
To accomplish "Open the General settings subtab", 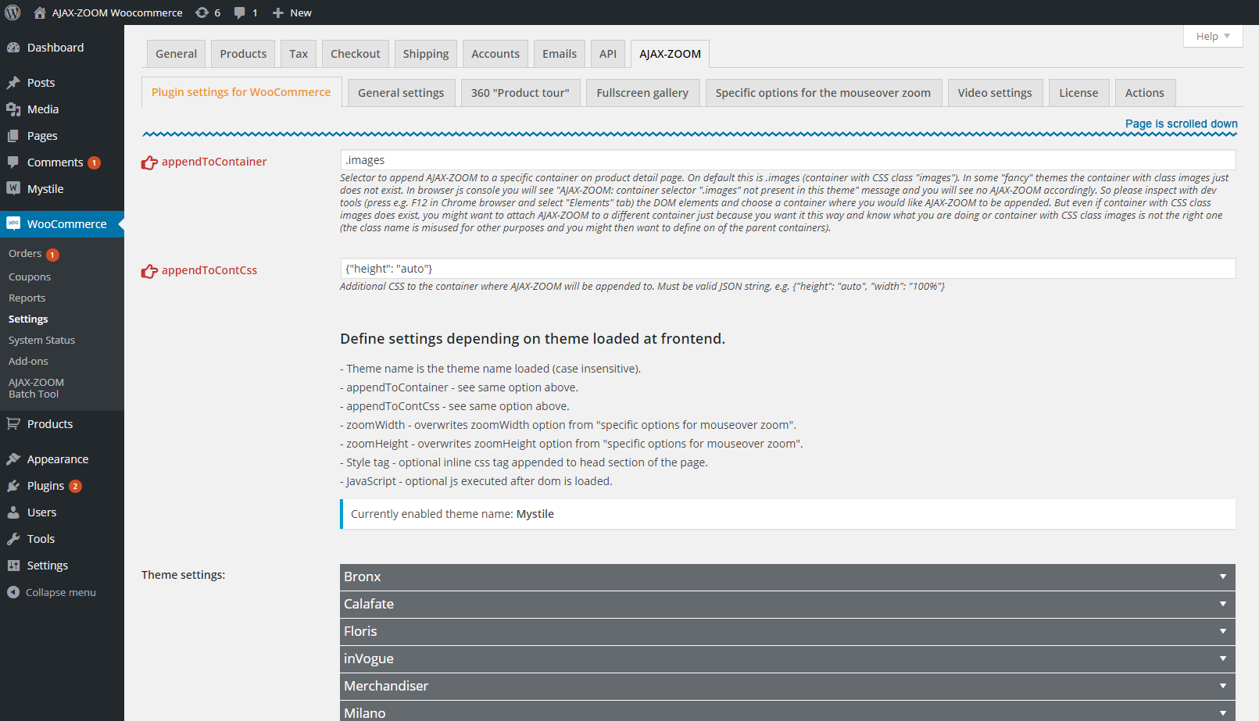I will pyautogui.click(x=401, y=93).
